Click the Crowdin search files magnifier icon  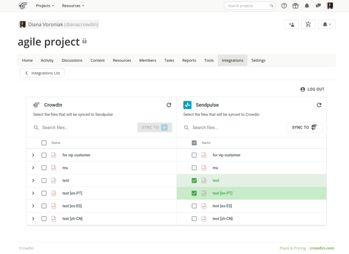[36, 128]
